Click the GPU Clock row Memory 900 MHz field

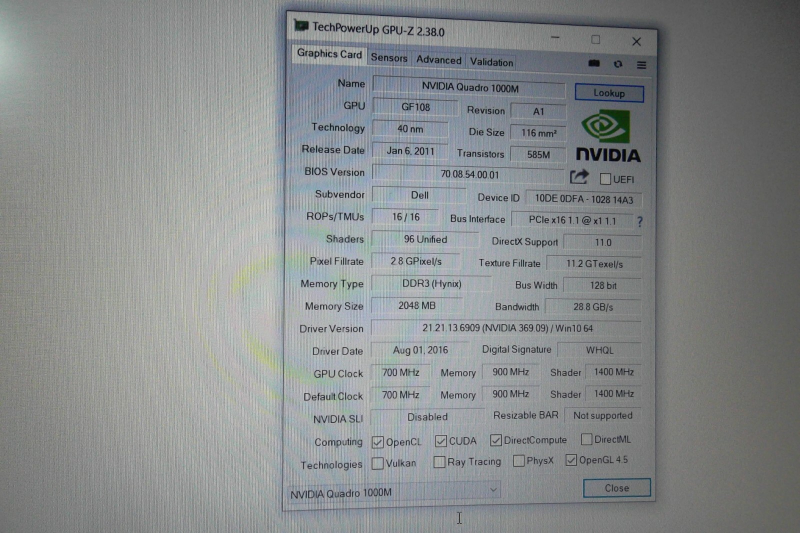[510, 372]
